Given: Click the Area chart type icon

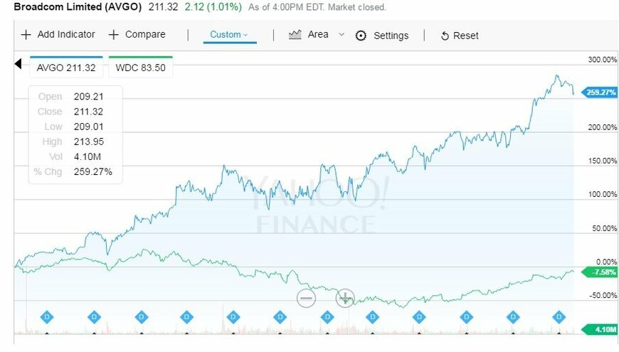Looking at the screenshot, I should pyautogui.click(x=295, y=35).
